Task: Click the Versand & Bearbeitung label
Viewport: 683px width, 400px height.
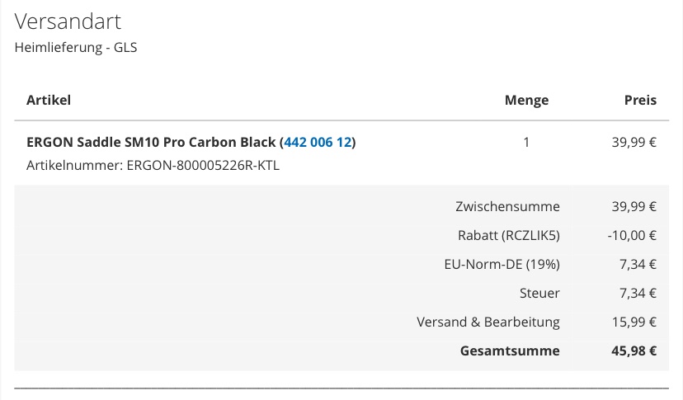Action: (488, 322)
